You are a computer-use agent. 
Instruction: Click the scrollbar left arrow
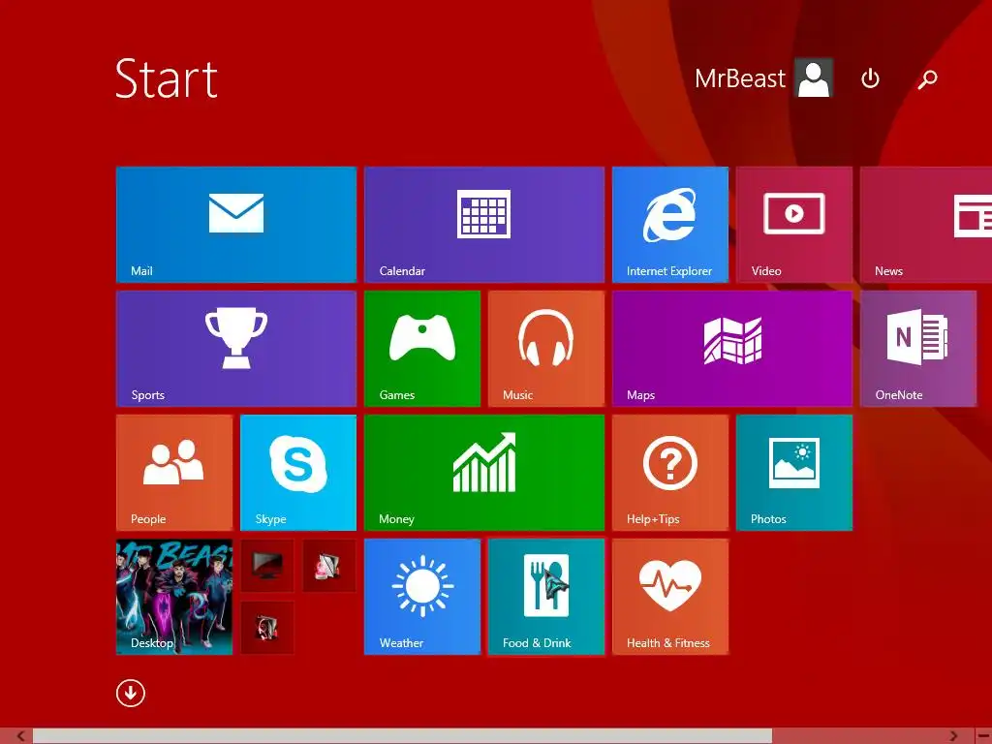pos(20,736)
